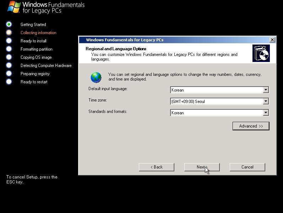Click the 'Default input language:' label

(108, 89)
